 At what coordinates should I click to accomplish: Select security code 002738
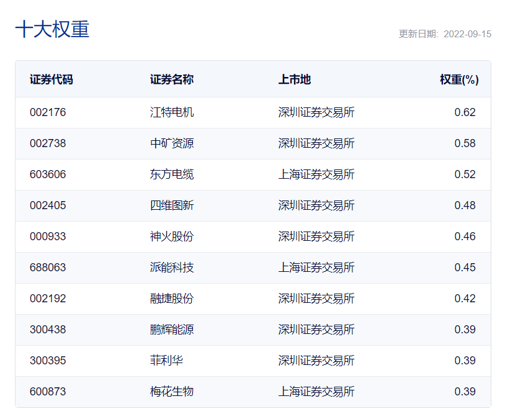[x=48, y=143]
